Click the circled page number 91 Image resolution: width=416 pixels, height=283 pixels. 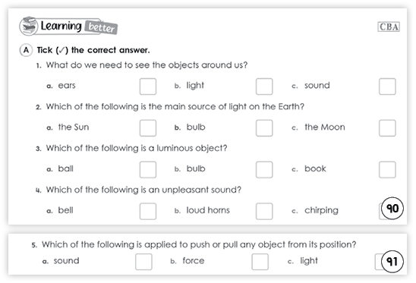coord(392,262)
